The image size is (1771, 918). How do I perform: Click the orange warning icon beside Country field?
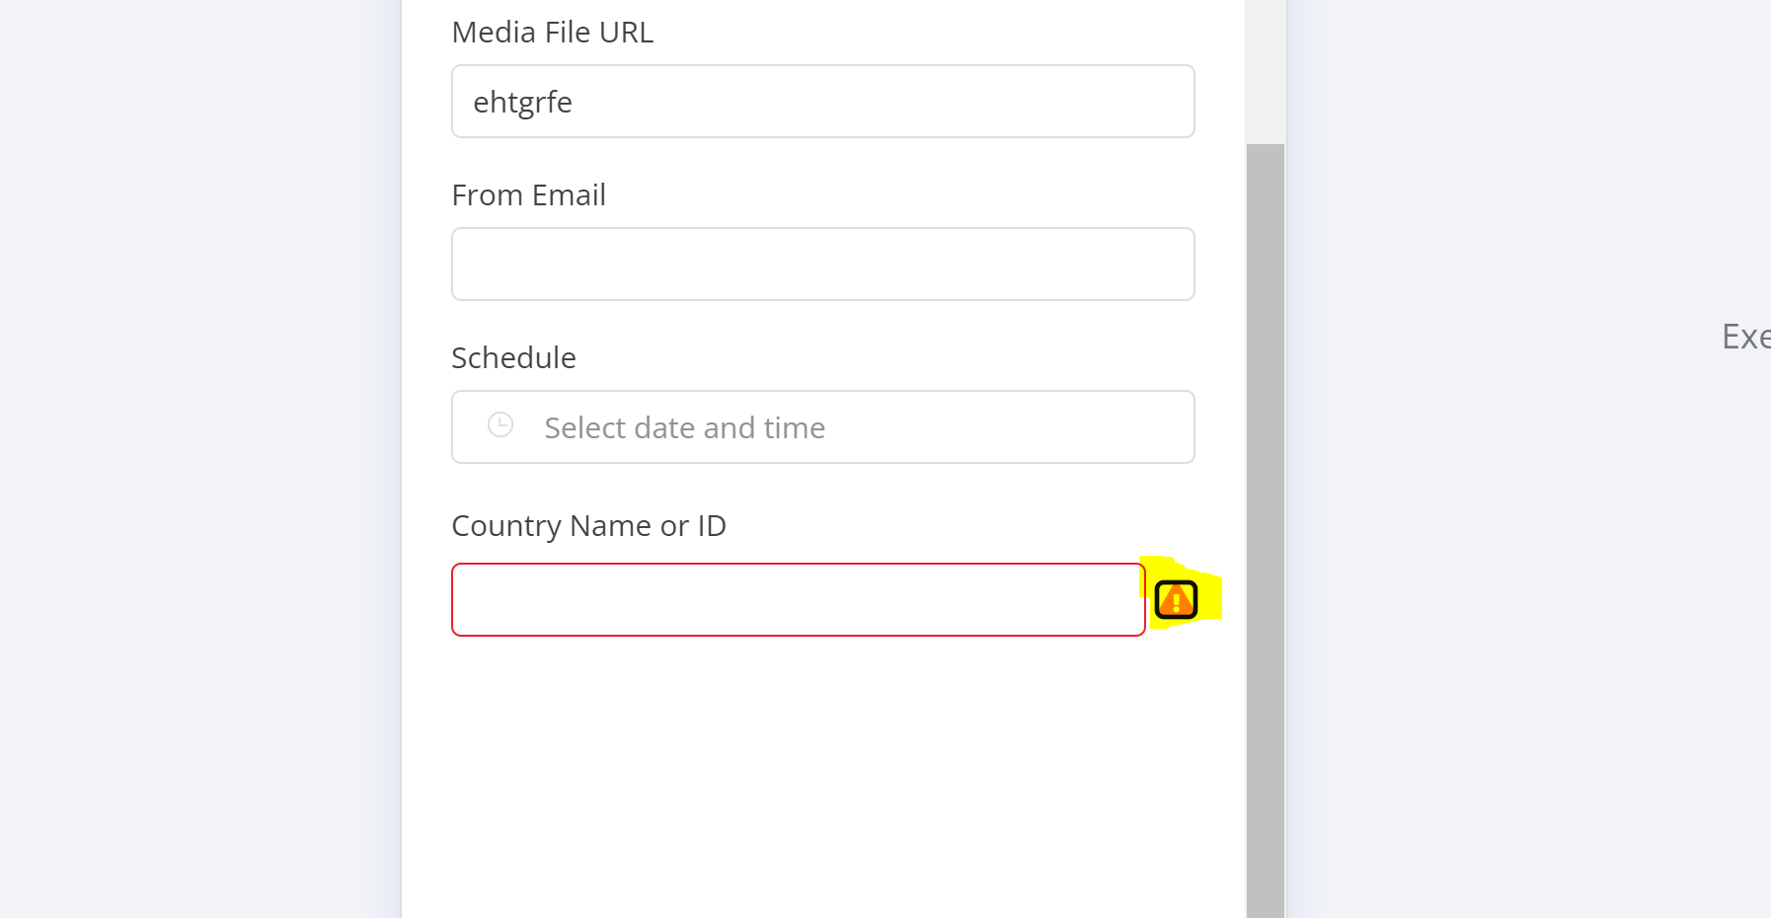[x=1176, y=600]
